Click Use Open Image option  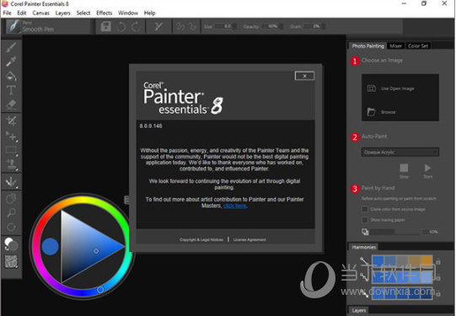click(x=391, y=88)
